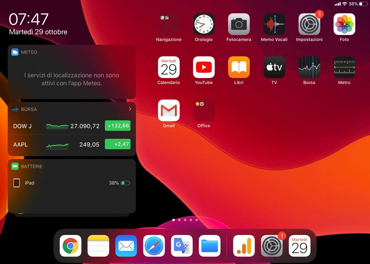Tap the date Martedì 29 ottobre
The height and width of the screenshot is (264, 370).
pyautogui.click(x=38, y=32)
